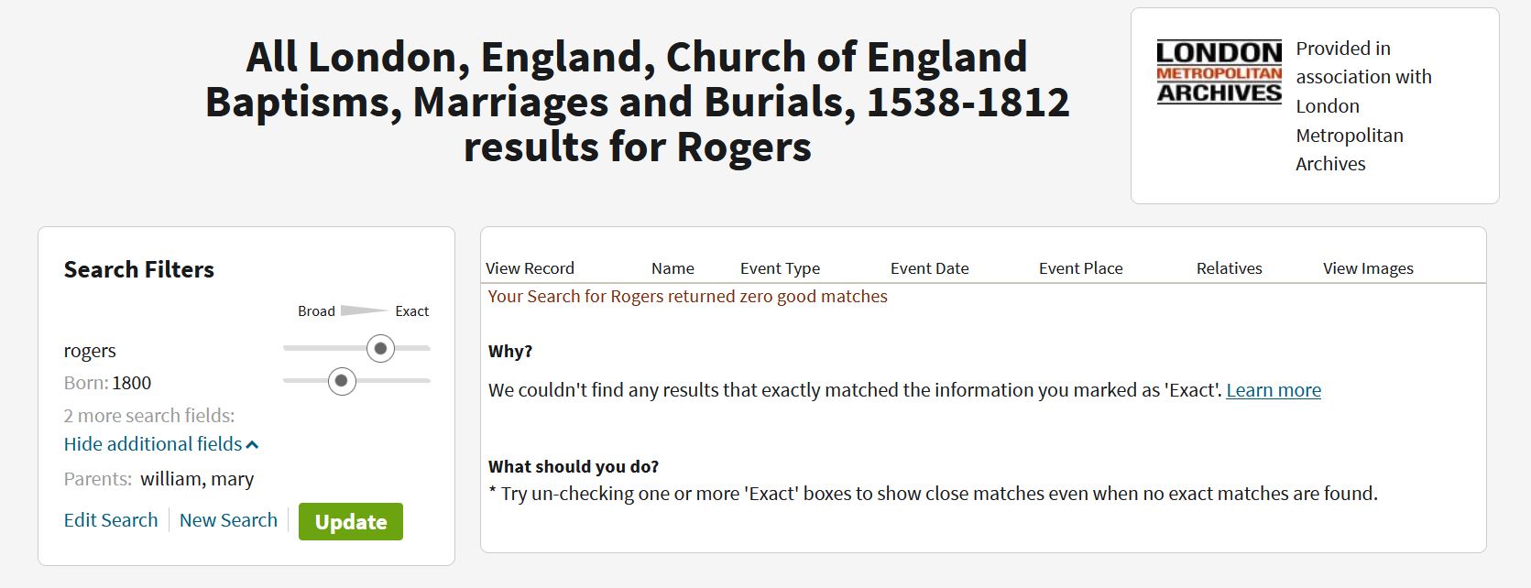Collapse the Hide additional fields section
The width and height of the screenshot is (1531, 588).
point(161,444)
